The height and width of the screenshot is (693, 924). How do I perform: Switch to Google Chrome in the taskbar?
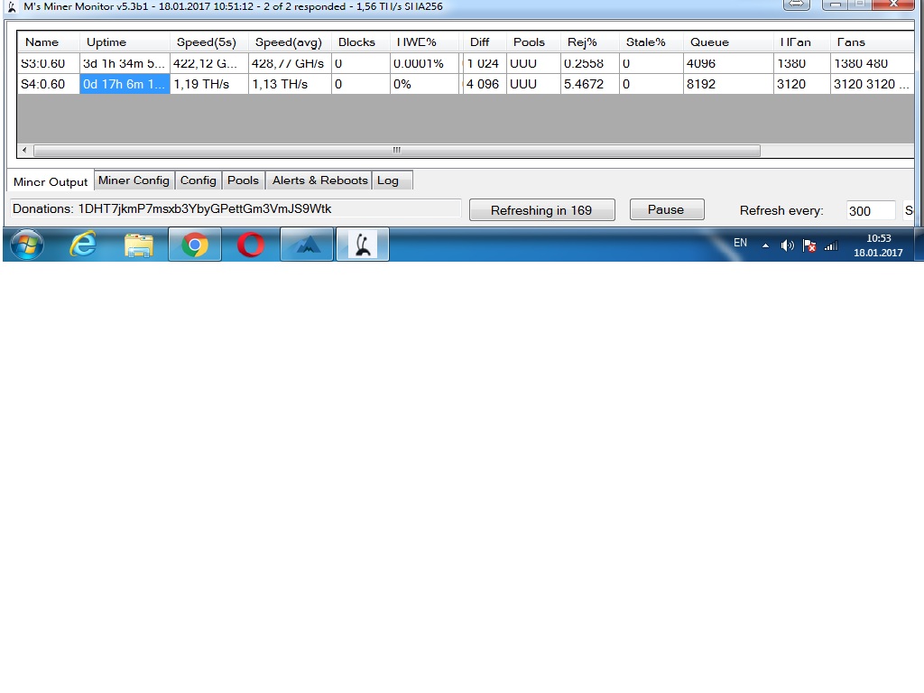click(x=195, y=245)
